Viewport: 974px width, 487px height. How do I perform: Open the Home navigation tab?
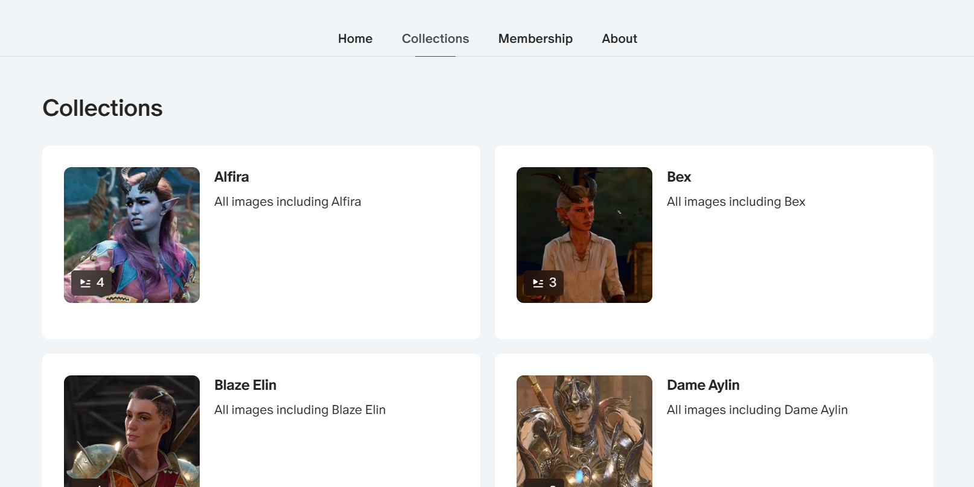pyautogui.click(x=355, y=39)
